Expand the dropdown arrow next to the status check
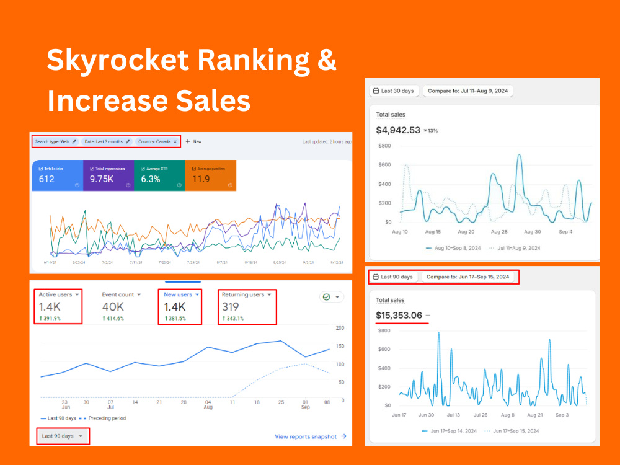 [x=337, y=297]
